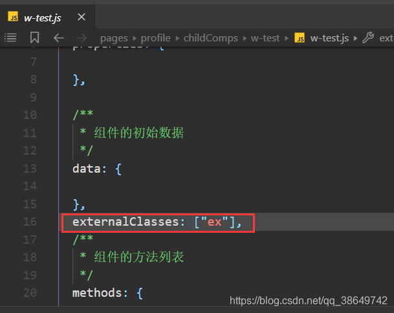Click the */ on line 12
Image resolution: width=394 pixels, height=313 pixels.
(87, 150)
